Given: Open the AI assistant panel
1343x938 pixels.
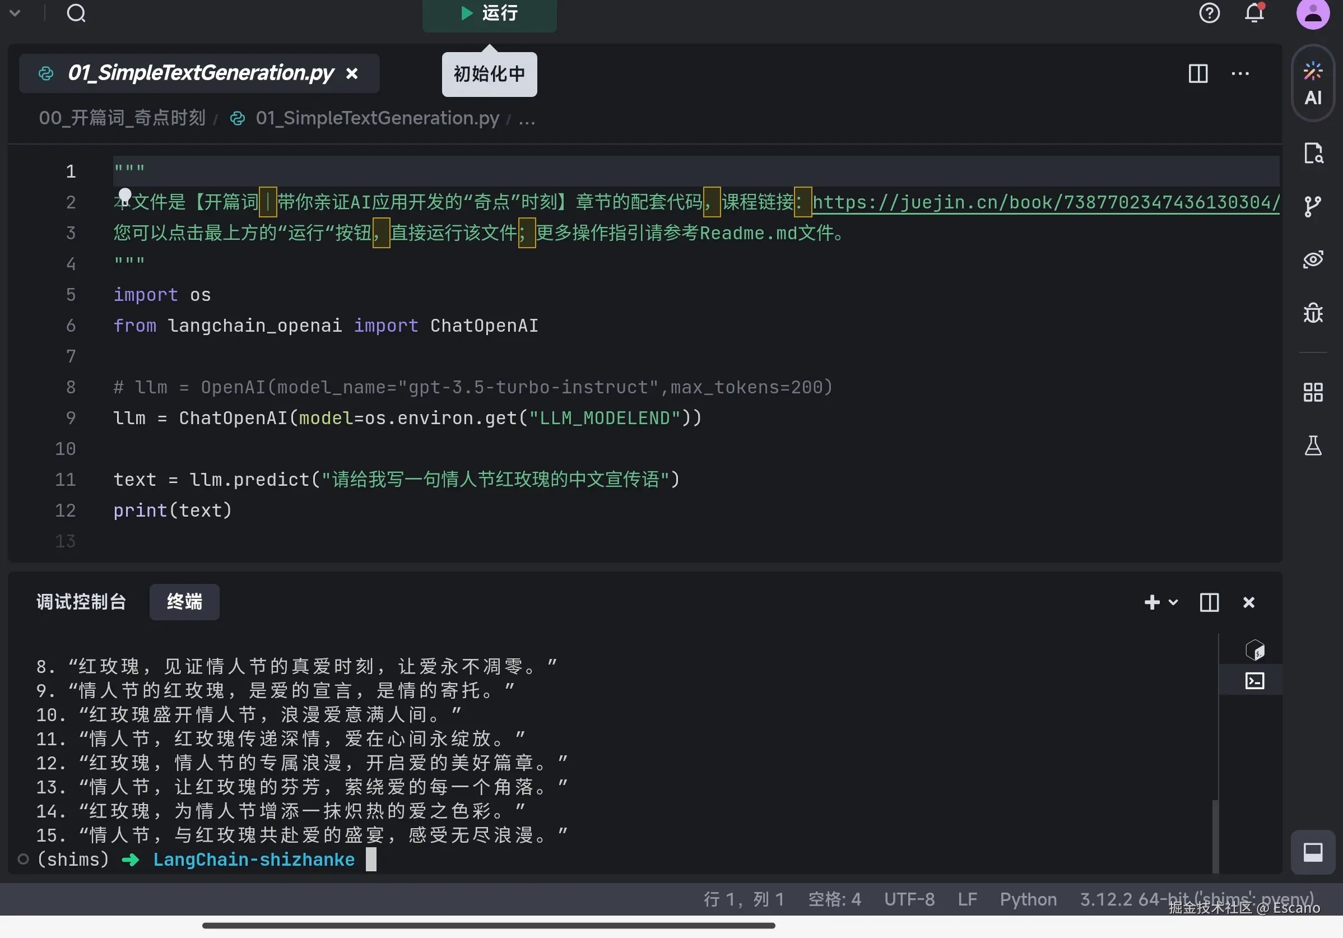Looking at the screenshot, I should (1313, 84).
